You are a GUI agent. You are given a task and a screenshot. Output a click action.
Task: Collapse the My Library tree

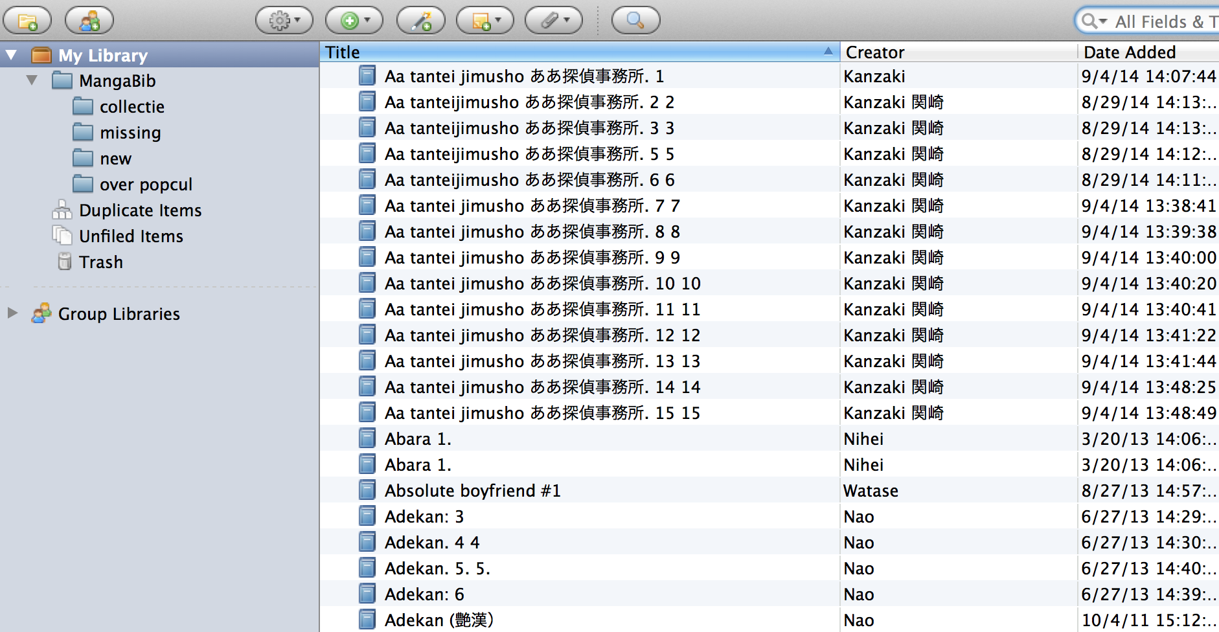click(12, 55)
